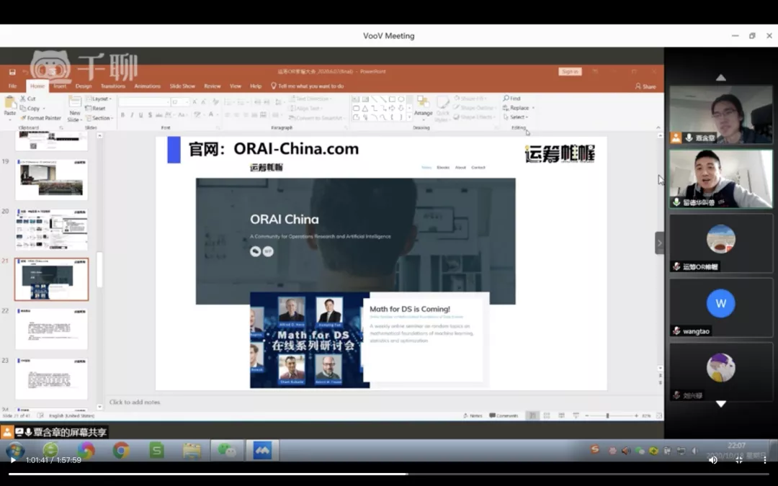778x486 pixels.
Task: Click the fit slide to window icon
Action: (659, 415)
